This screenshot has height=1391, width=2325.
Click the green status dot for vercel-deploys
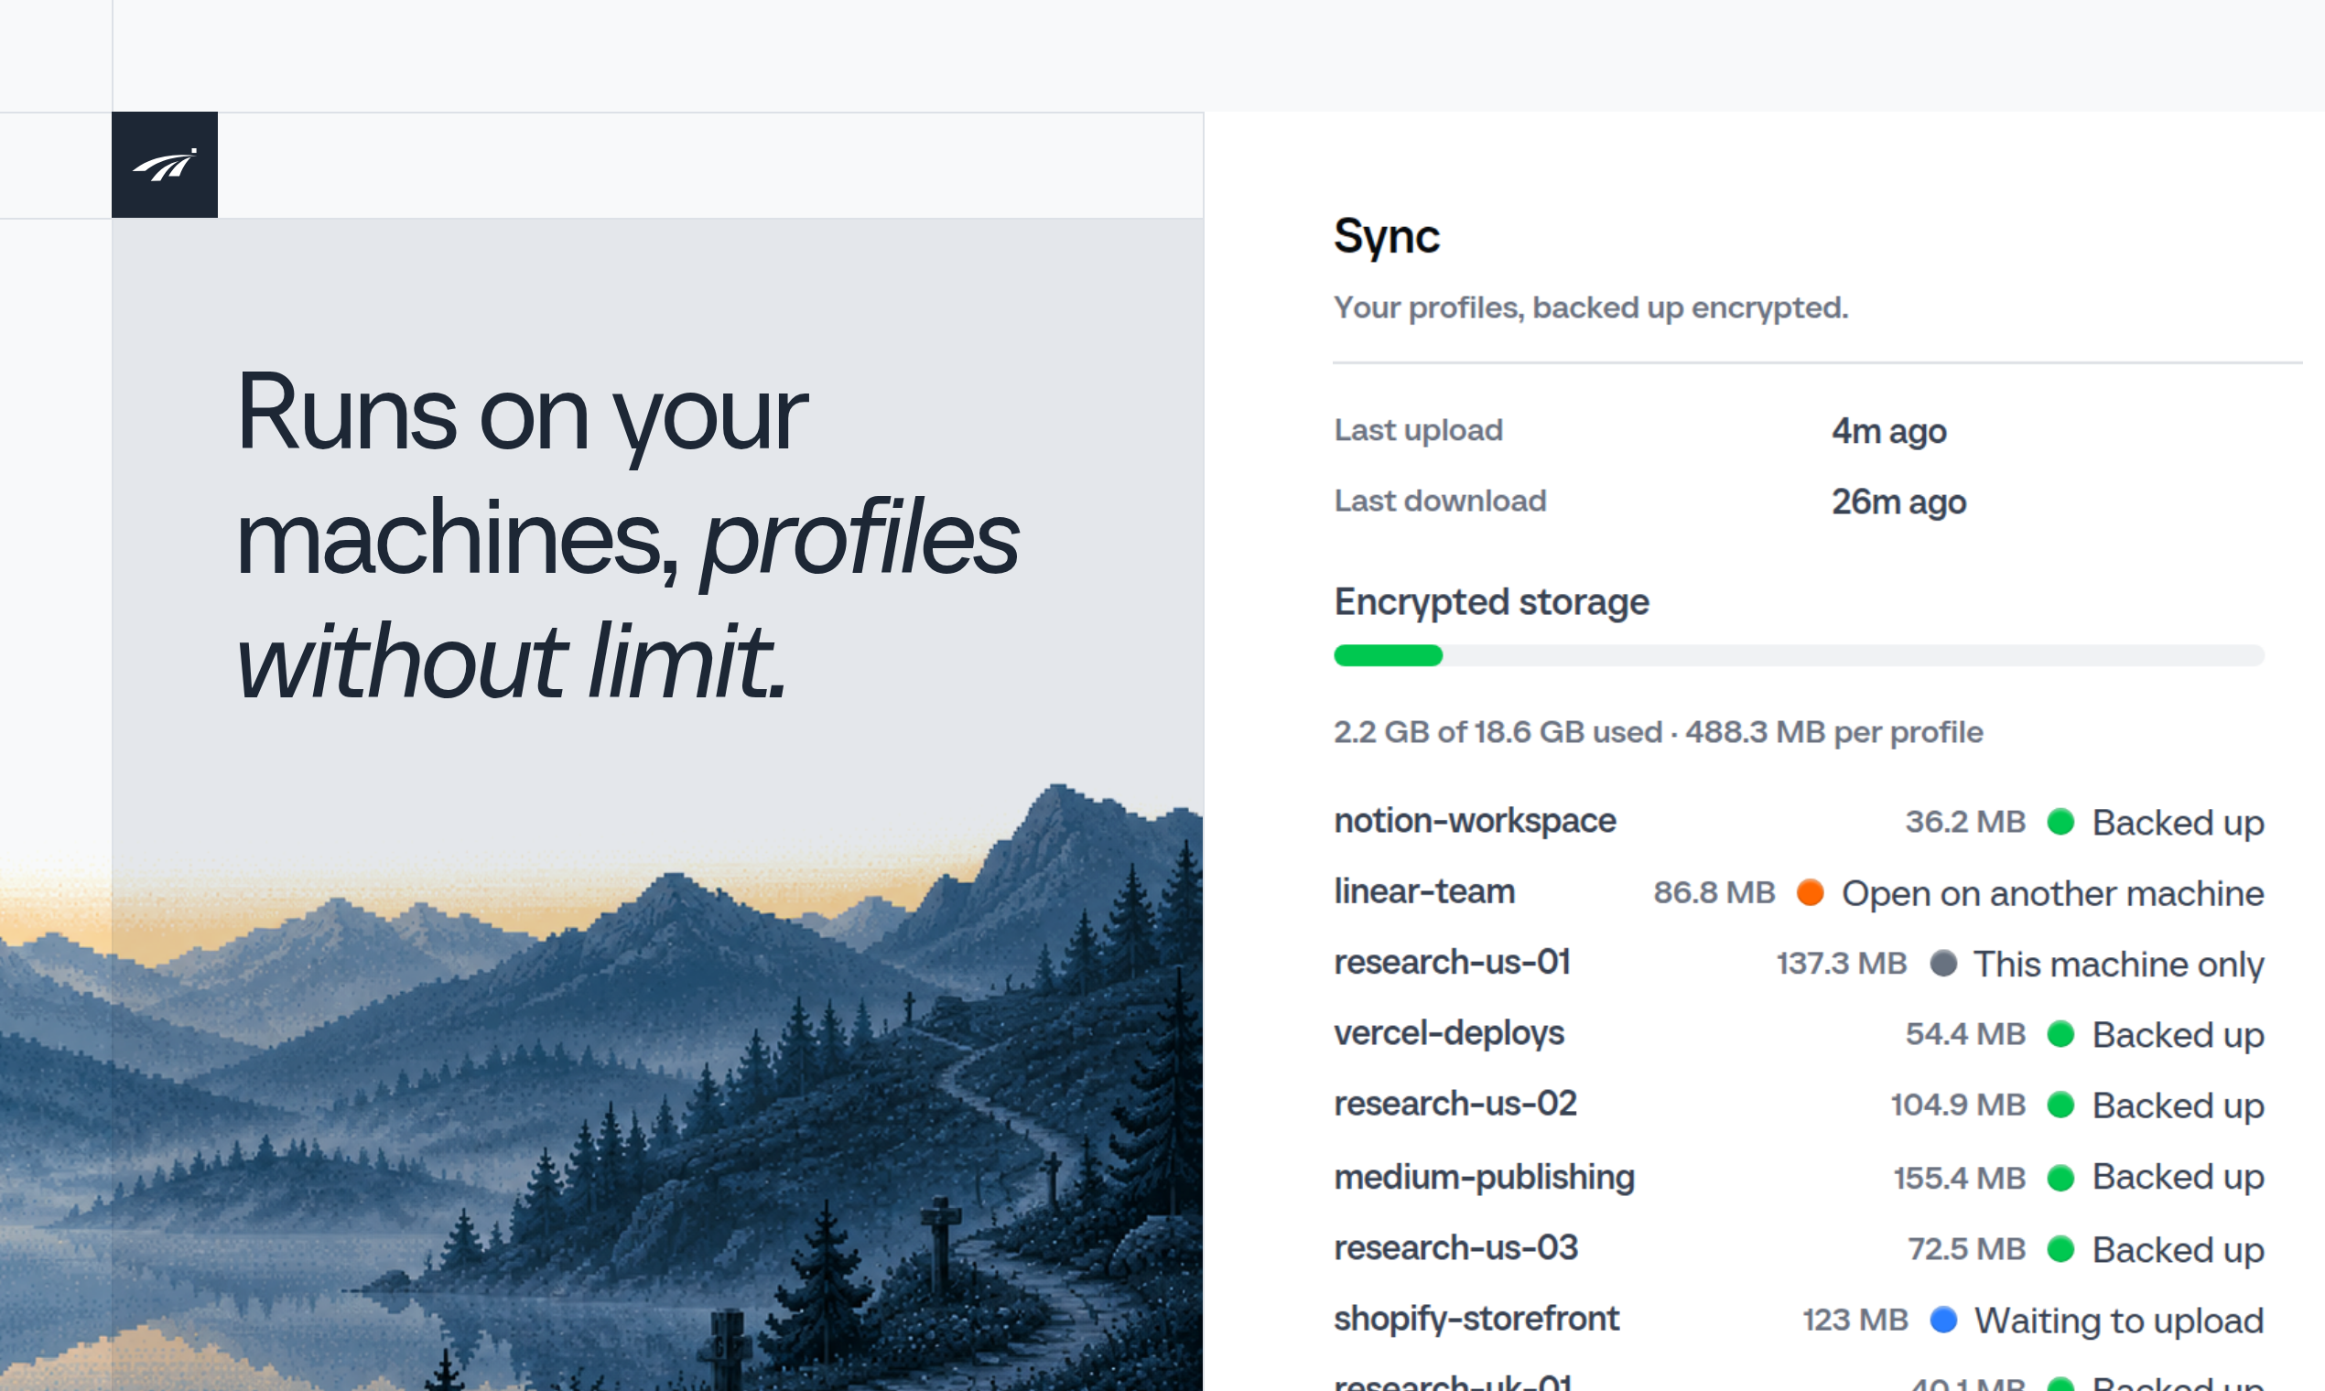tap(2060, 1034)
